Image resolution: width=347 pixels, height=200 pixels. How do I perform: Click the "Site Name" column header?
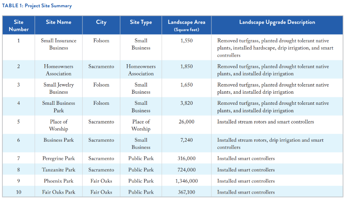[x=58, y=22]
